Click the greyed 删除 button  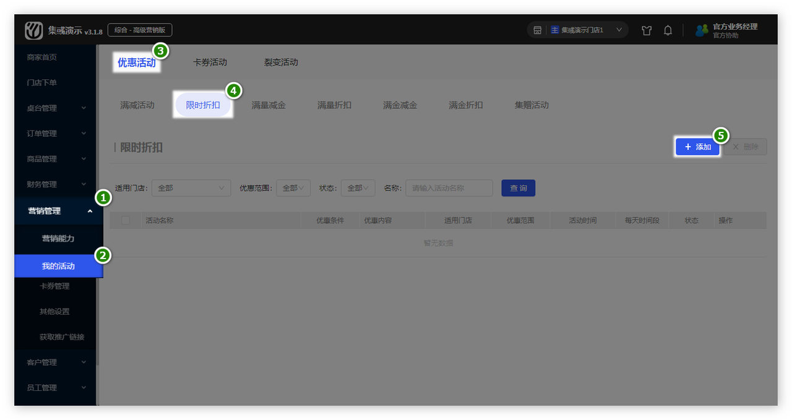[x=746, y=147]
